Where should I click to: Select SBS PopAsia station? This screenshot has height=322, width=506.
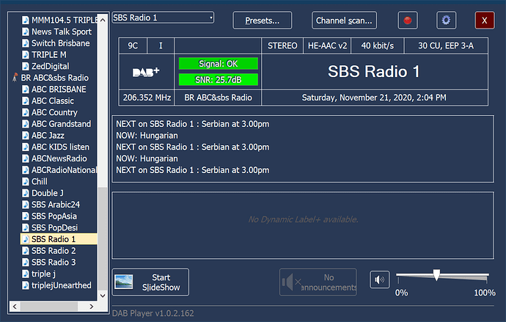coord(54,216)
